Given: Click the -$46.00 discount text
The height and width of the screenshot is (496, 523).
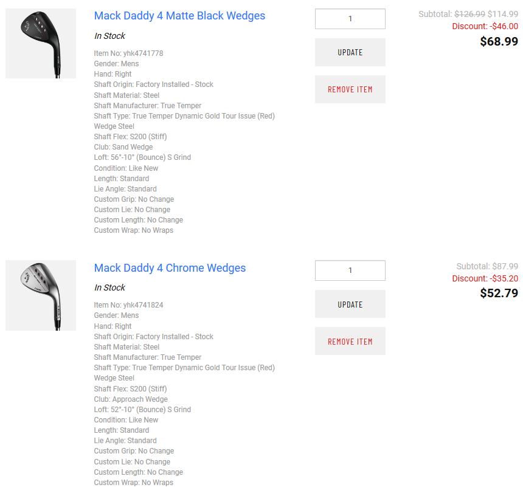Looking at the screenshot, I should point(504,26).
